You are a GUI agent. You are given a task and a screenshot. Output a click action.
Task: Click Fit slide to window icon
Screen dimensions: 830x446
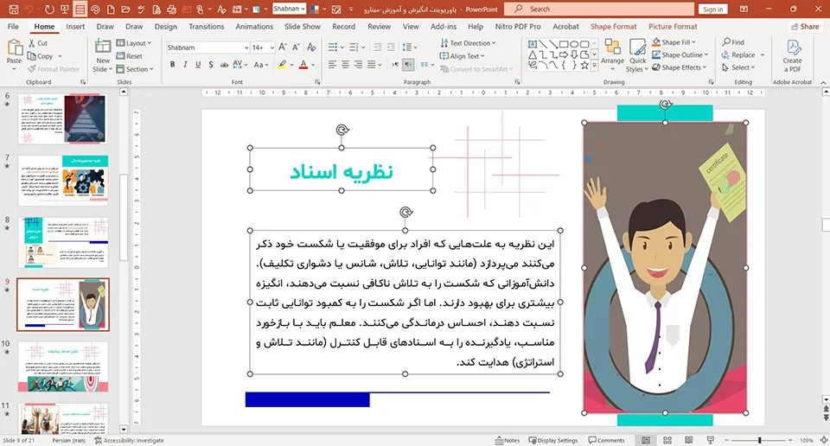pos(824,440)
